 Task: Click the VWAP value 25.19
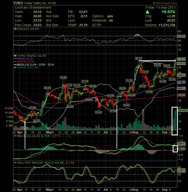click(83, 25)
